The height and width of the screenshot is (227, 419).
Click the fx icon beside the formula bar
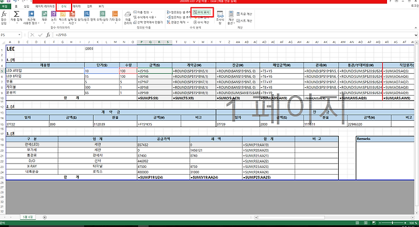coord(48,35)
